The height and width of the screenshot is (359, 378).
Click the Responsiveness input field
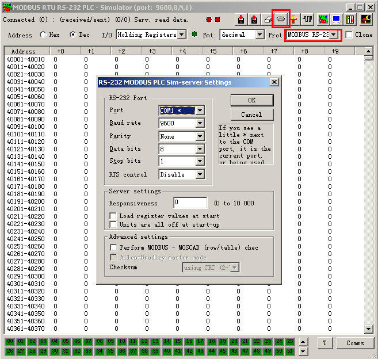click(x=190, y=203)
